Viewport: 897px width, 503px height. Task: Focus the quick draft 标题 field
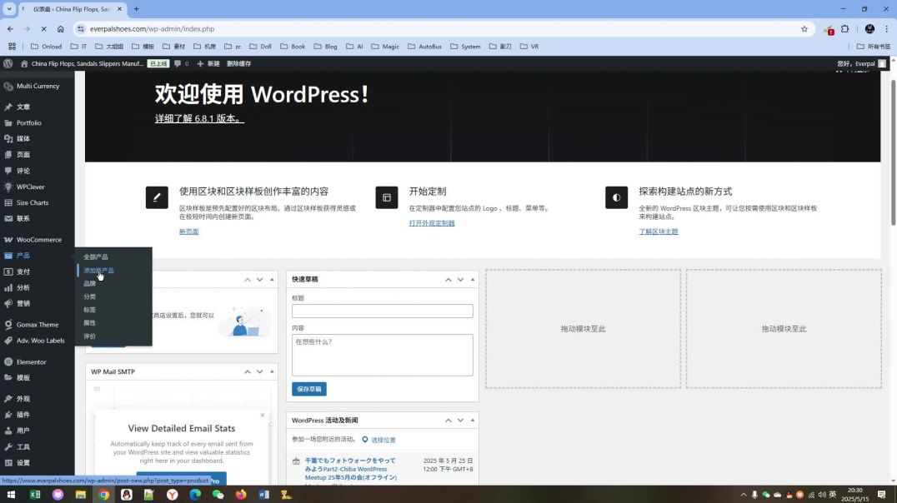(382, 311)
